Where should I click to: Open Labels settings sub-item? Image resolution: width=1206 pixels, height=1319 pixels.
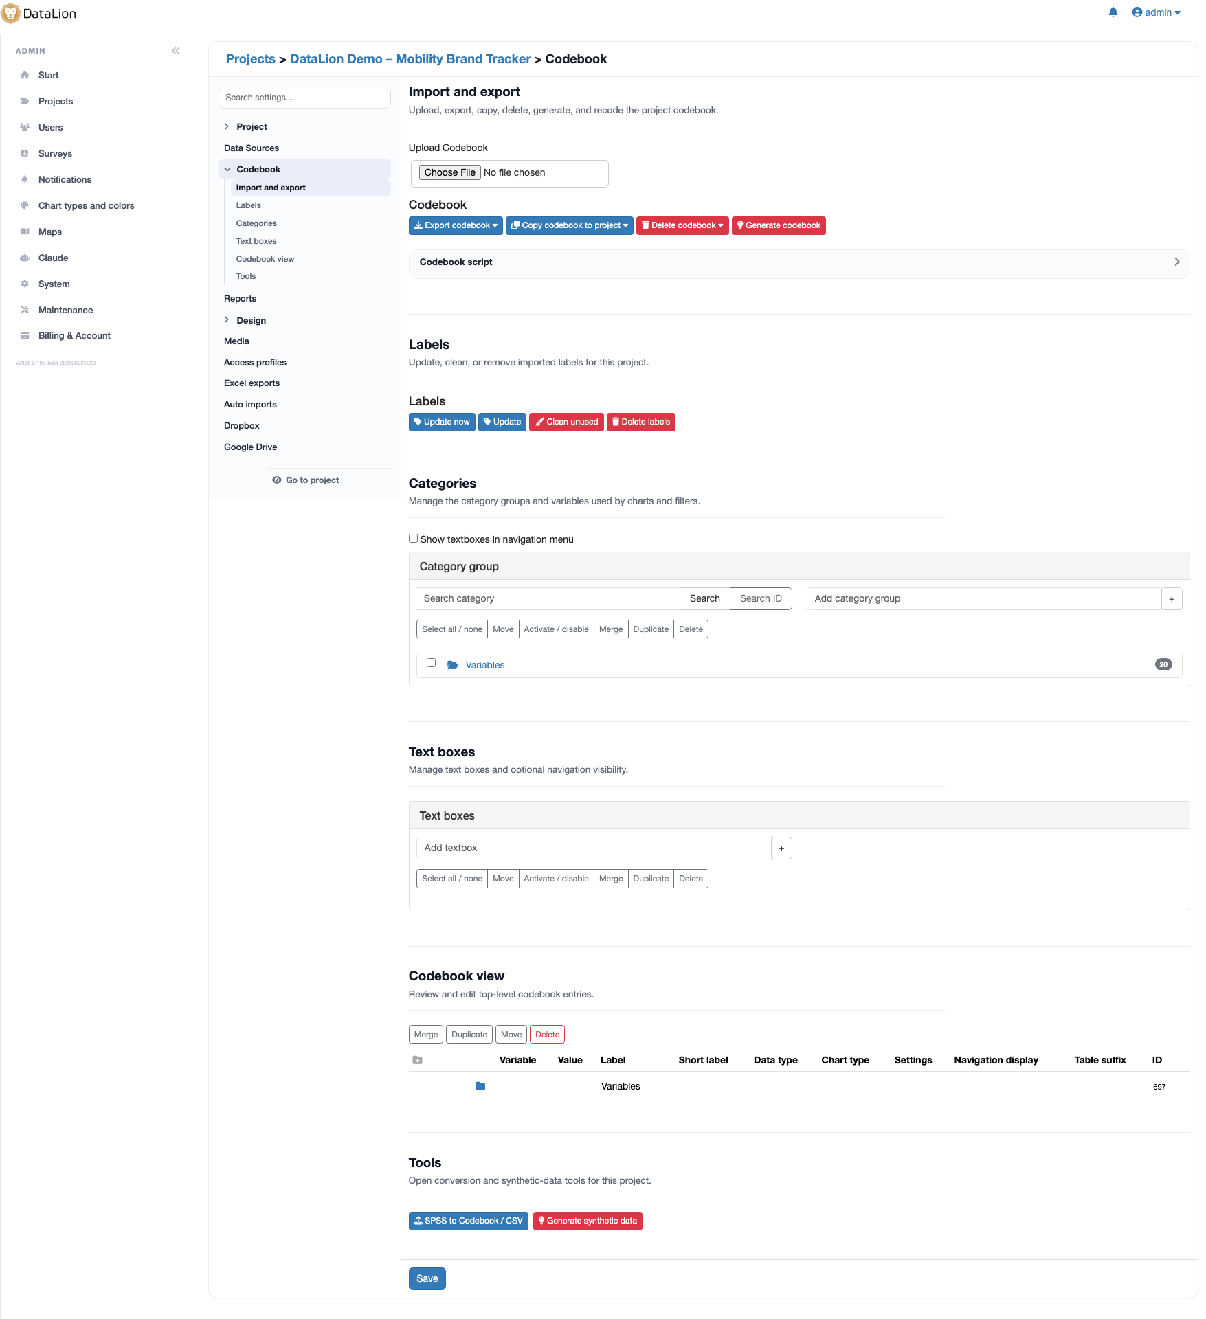click(x=248, y=205)
